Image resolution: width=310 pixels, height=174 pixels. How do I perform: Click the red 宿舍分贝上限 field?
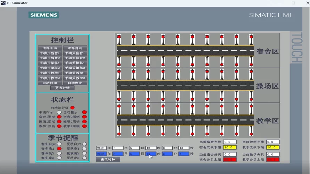tap(230, 159)
